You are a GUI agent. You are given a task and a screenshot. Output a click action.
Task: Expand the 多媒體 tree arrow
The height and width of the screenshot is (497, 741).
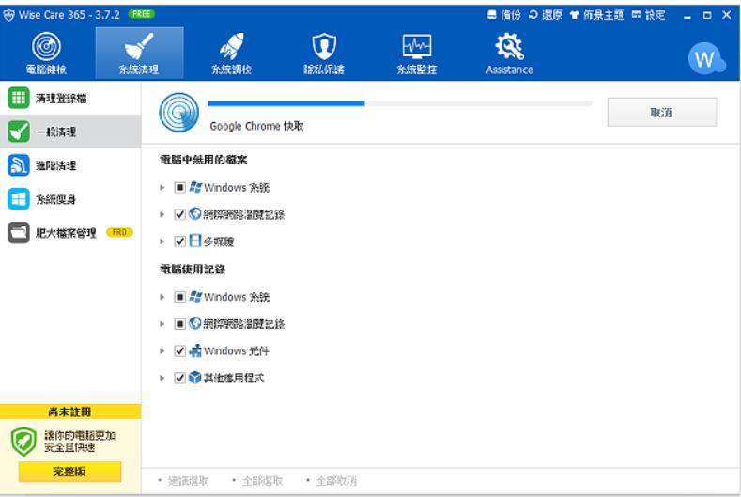click(x=162, y=241)
